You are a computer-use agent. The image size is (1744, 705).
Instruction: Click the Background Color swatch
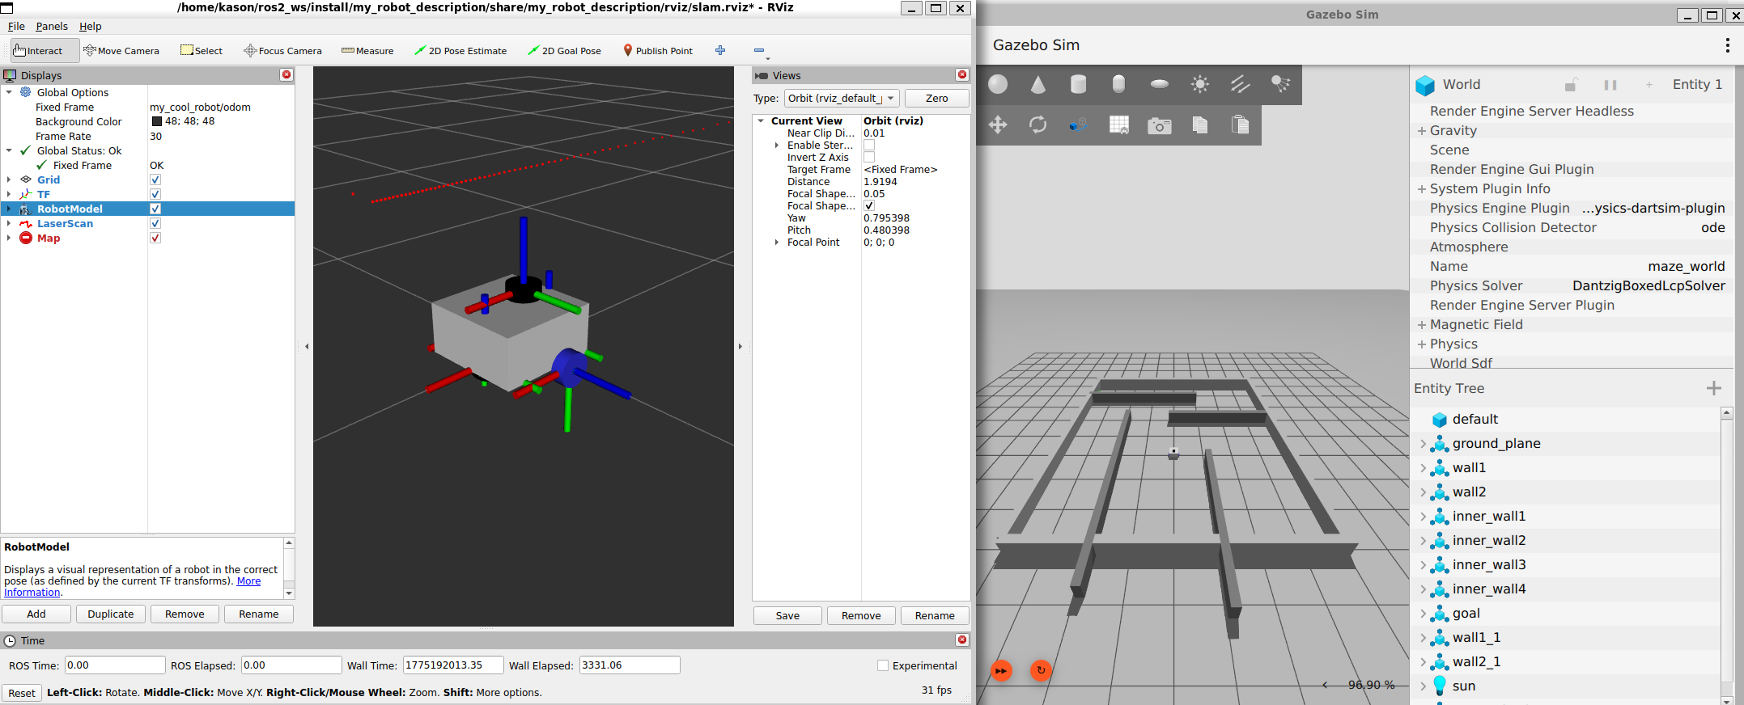pos(157,121)
